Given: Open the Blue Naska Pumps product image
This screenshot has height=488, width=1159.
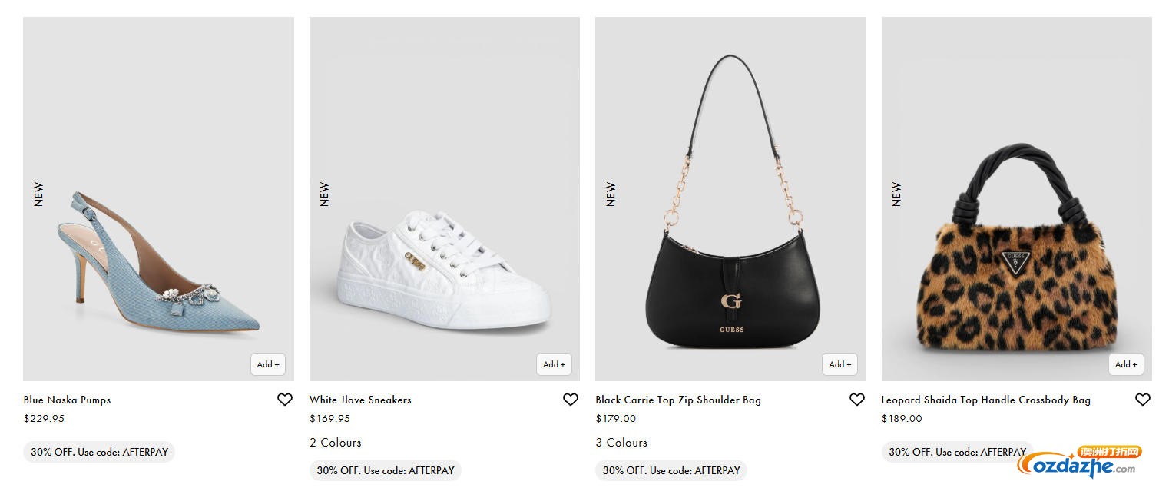Looking at the screenshot, I should (158, 231).
